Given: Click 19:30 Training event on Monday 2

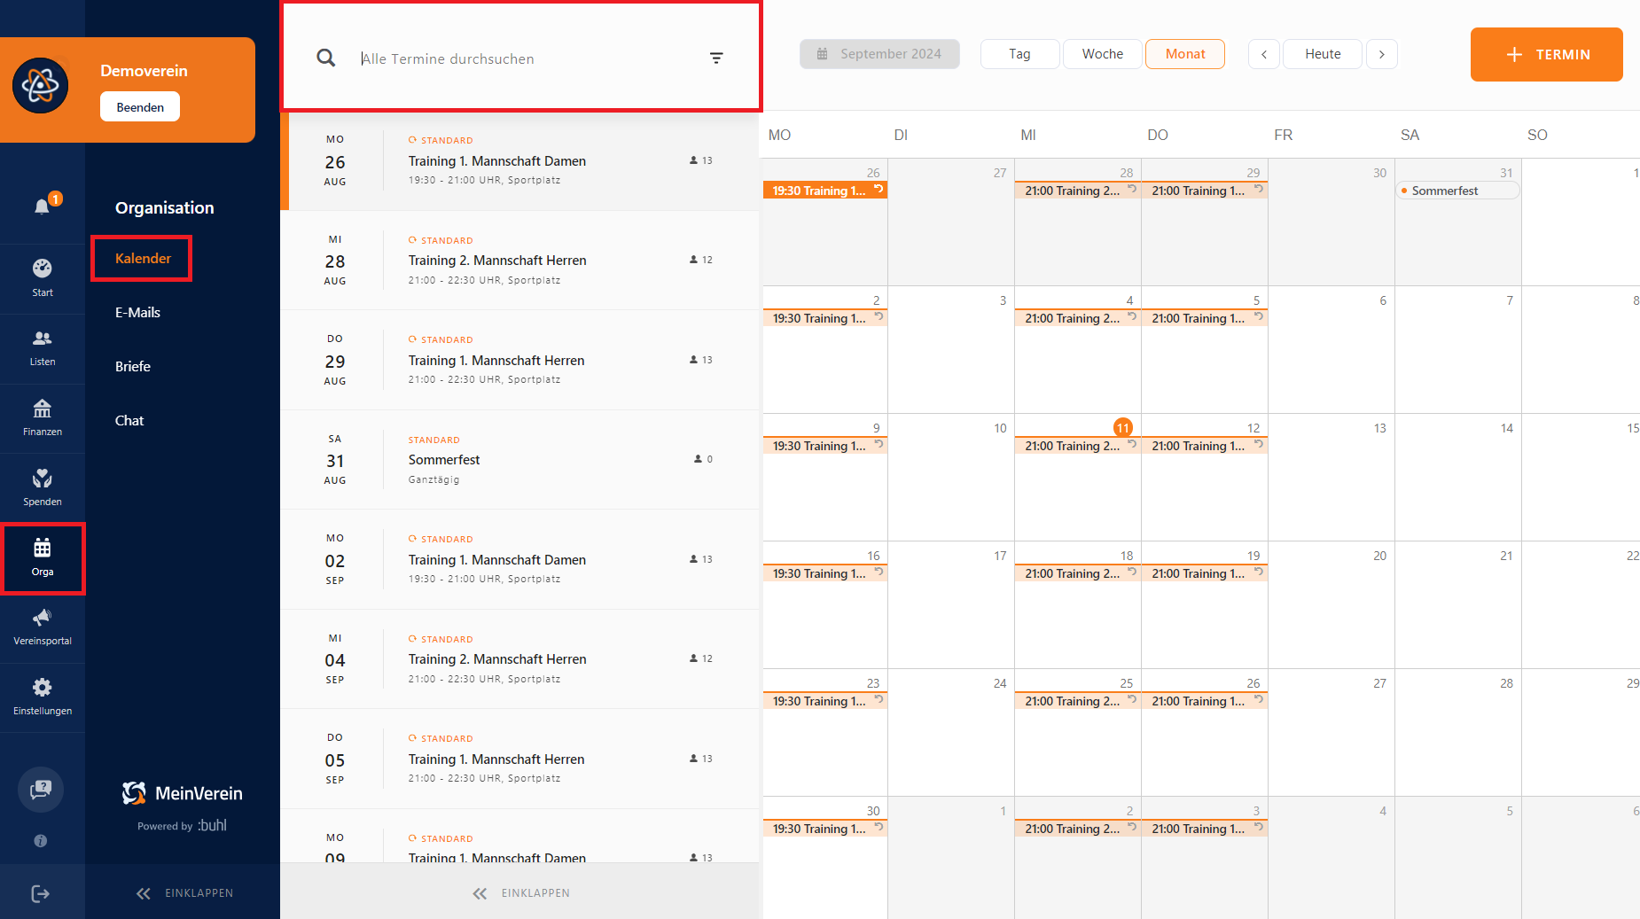Looking at the screenshot, I should (x=825, y=317).
